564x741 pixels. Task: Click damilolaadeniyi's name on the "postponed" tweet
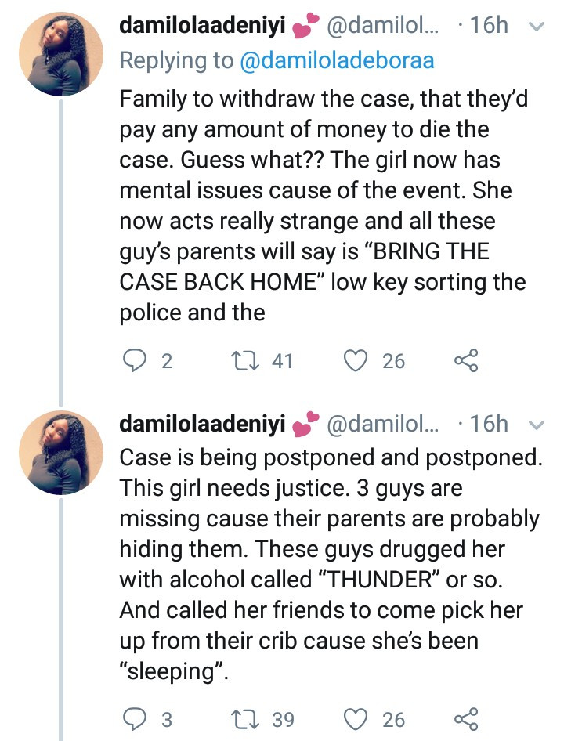pyautogui.click(x=200, y=424)
